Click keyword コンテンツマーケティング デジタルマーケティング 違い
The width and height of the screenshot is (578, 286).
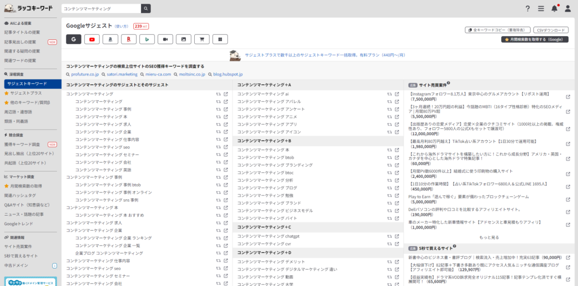coord(287,269)
